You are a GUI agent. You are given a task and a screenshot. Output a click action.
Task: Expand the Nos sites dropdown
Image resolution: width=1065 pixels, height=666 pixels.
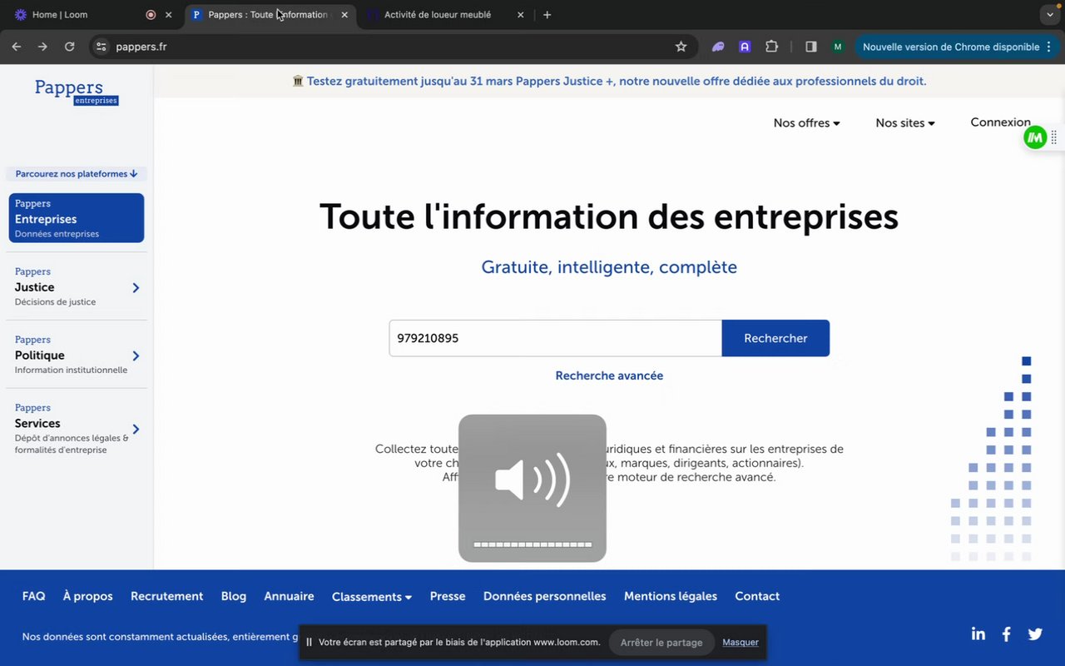tap(905, 123)
